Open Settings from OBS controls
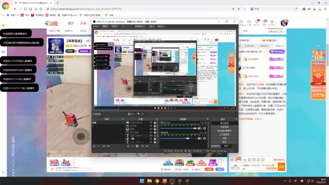The image size is (329, 185). (224, 138)
